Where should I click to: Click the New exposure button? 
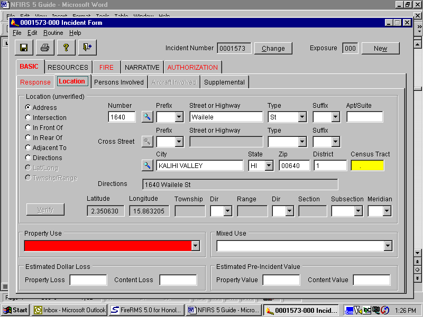[380, 48]
